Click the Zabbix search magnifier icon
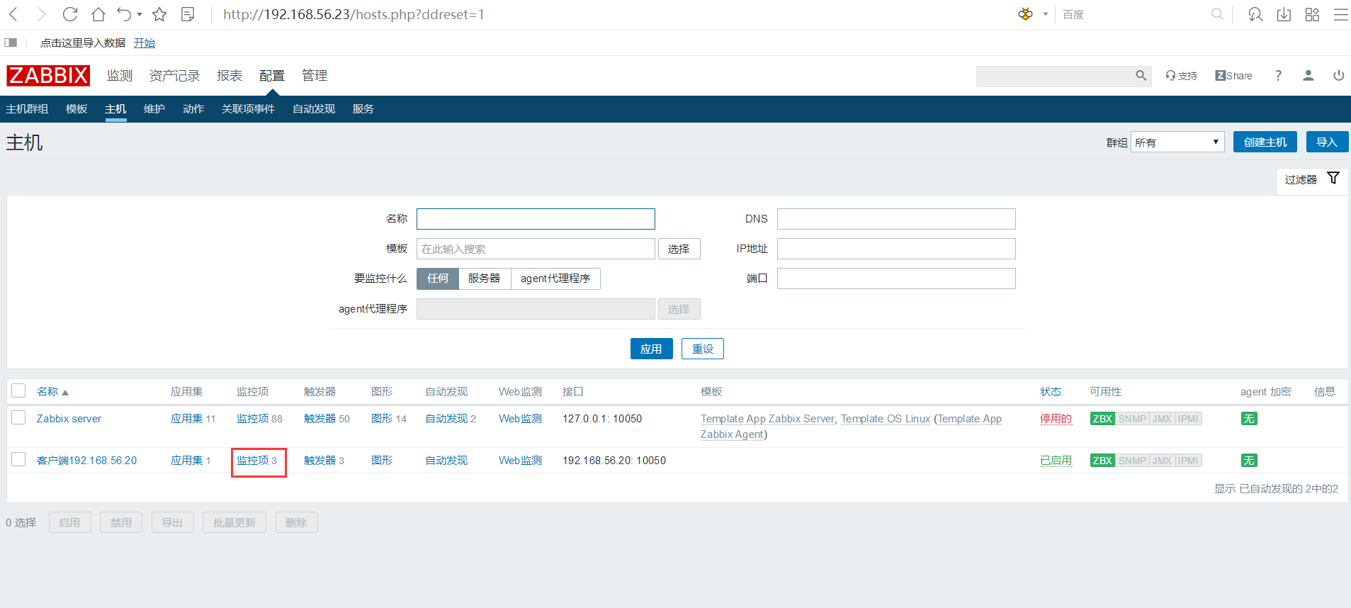 (1141, 76)
